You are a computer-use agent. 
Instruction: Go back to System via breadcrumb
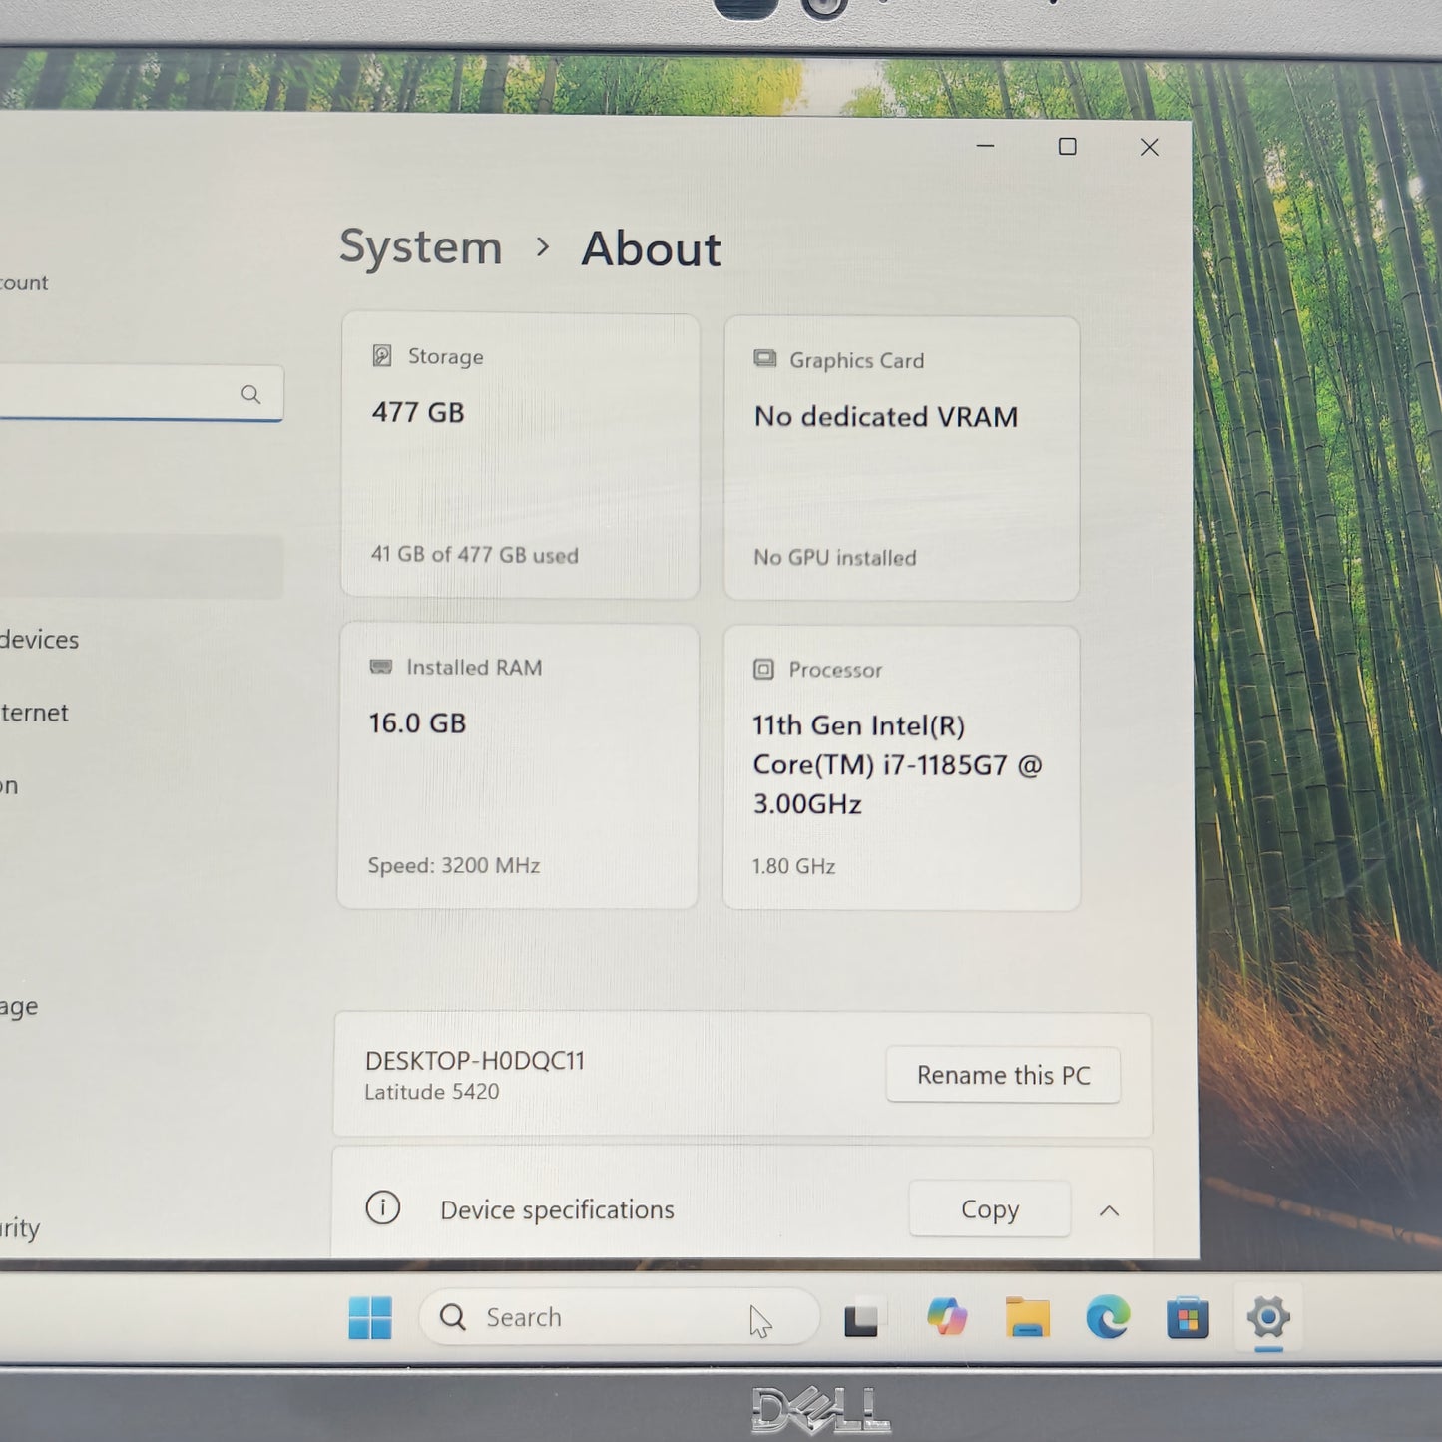tap(420, 247)
